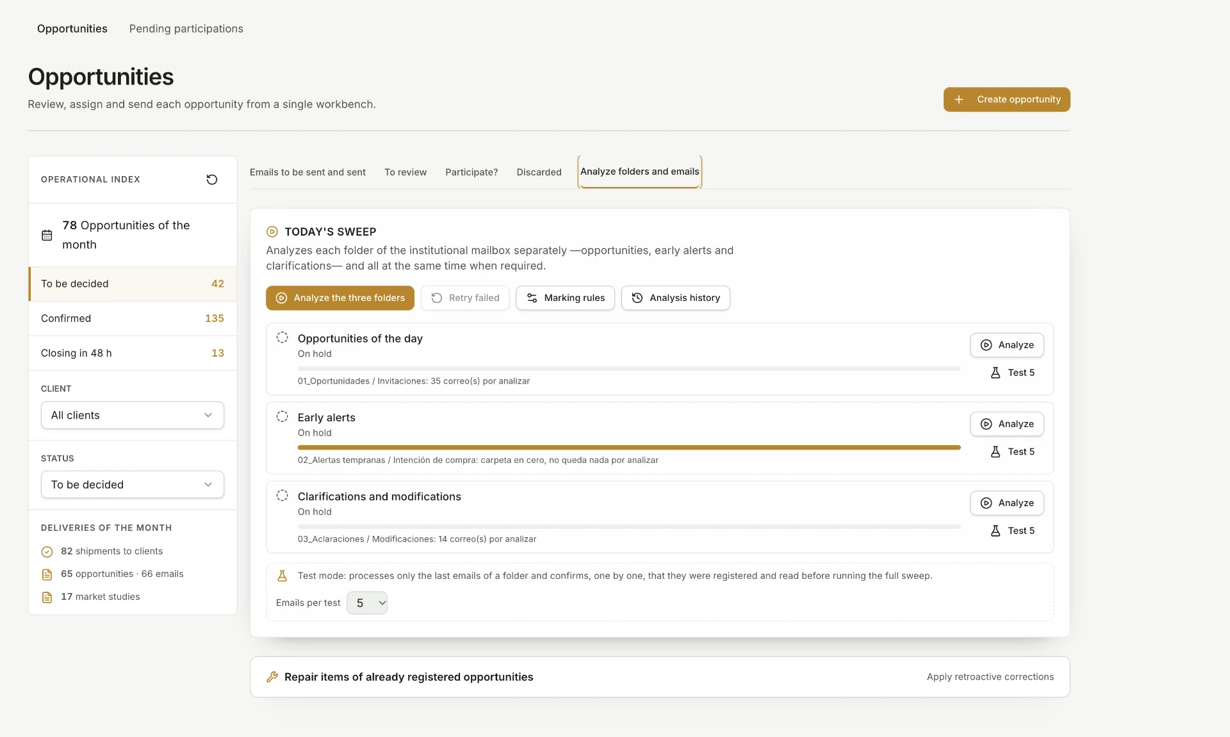The height and width of the screenshot is (737, 1230).
Task: Open the Status dropdown showing To be decided
Action: coord(133,485)
